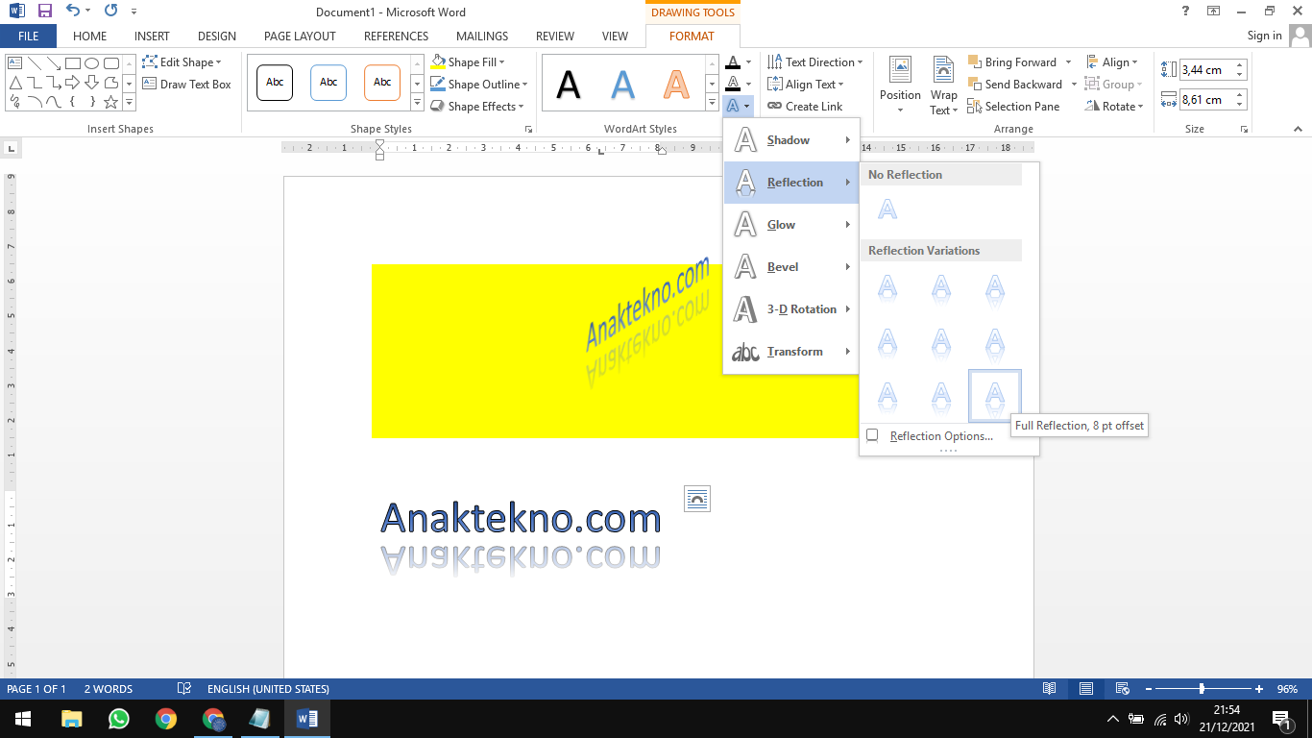
Task: Open the Shadow submenu
Action: tap(790, 140)
